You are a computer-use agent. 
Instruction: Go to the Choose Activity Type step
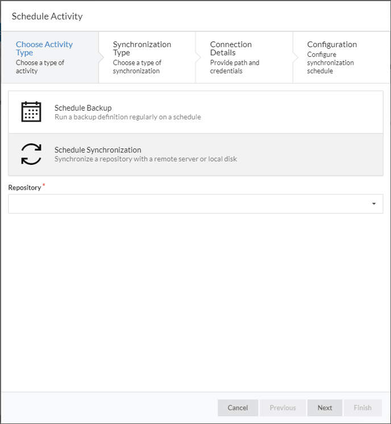pos(50,57)
